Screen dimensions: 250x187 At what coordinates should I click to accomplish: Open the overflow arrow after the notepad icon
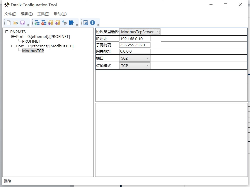coord(77,25)
